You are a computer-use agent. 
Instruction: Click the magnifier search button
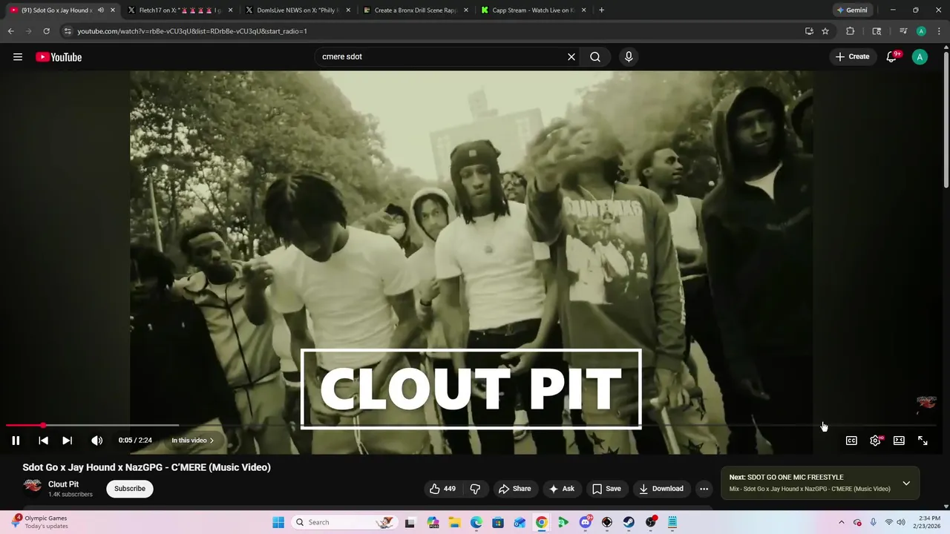(595, 57)
